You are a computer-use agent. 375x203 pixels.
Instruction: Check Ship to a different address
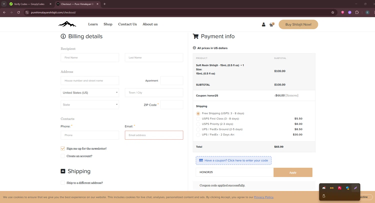tap(63, 183)
